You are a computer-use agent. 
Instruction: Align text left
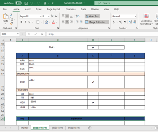coord(63,22)
